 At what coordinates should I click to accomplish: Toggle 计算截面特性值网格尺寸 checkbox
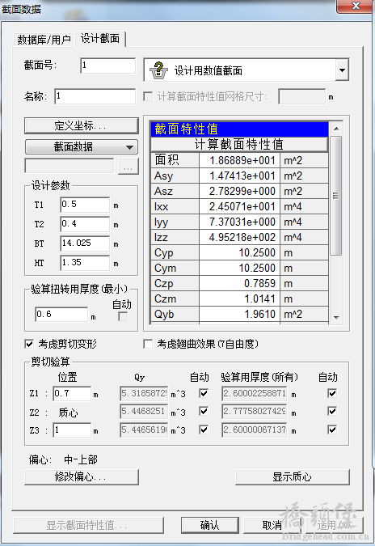click(x=148, y=96)
